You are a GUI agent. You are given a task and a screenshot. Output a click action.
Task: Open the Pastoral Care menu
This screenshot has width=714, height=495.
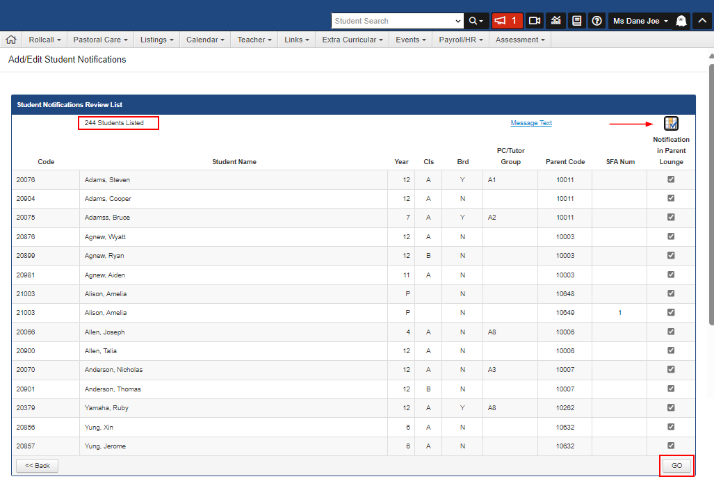100,40
